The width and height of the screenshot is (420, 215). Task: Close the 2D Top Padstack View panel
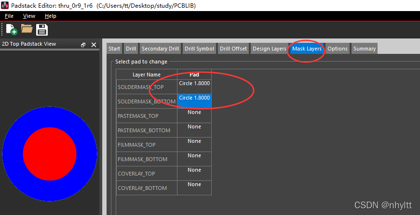point(94,45)
